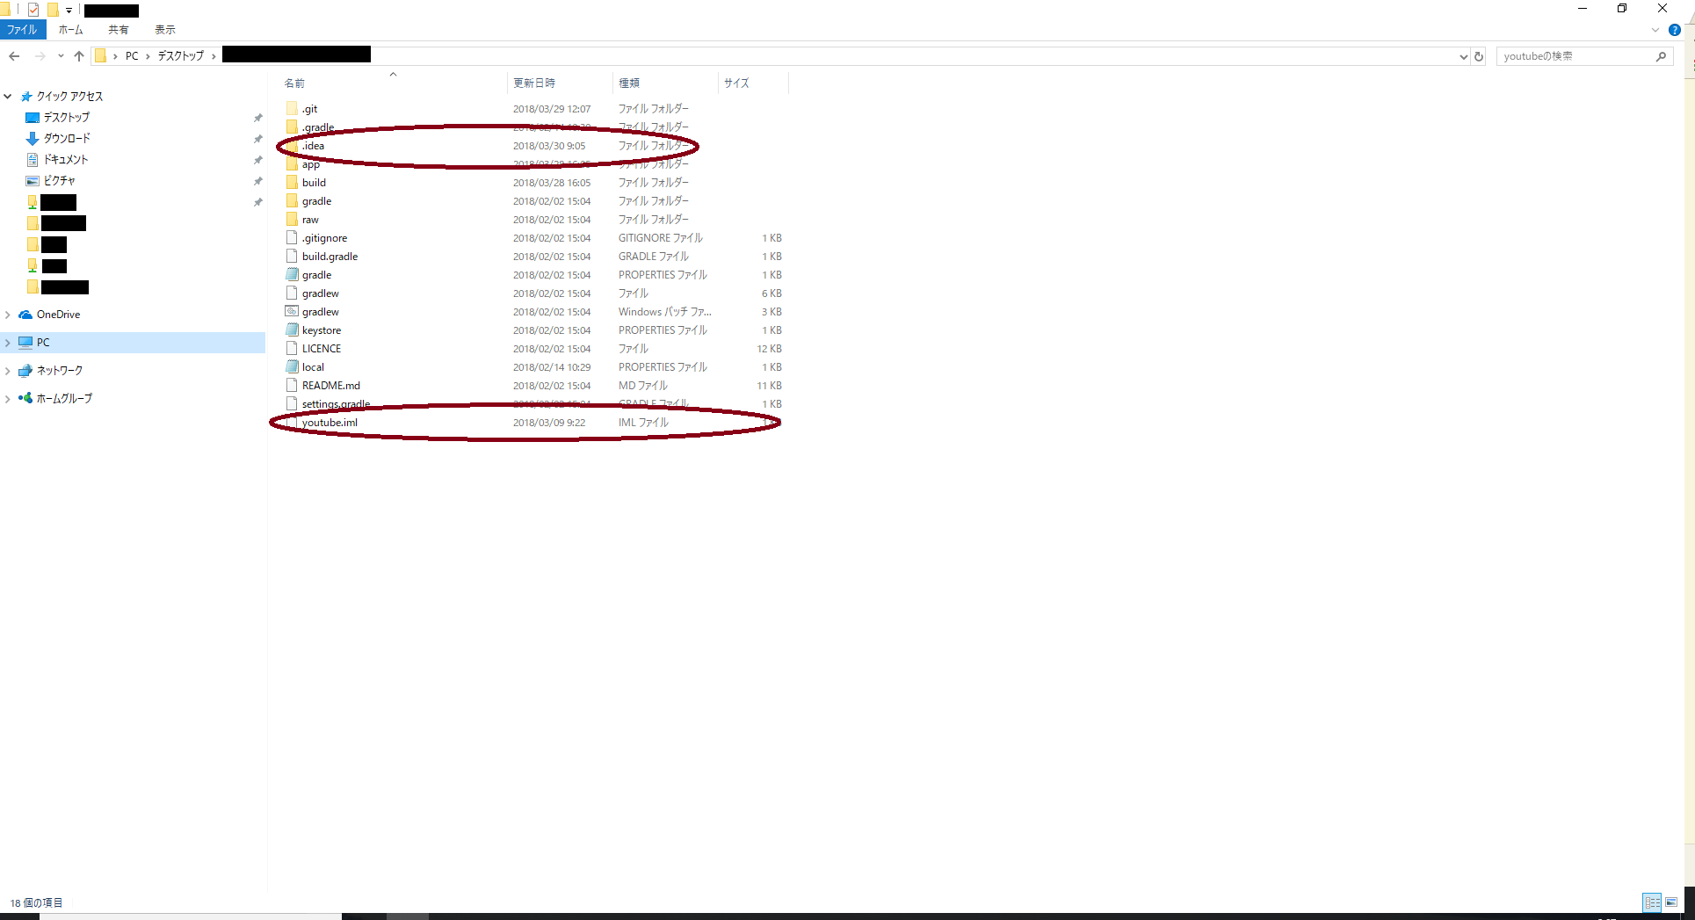Sort by the 種類 column header
Screen dimensions: 1695x920
[629, 83]
